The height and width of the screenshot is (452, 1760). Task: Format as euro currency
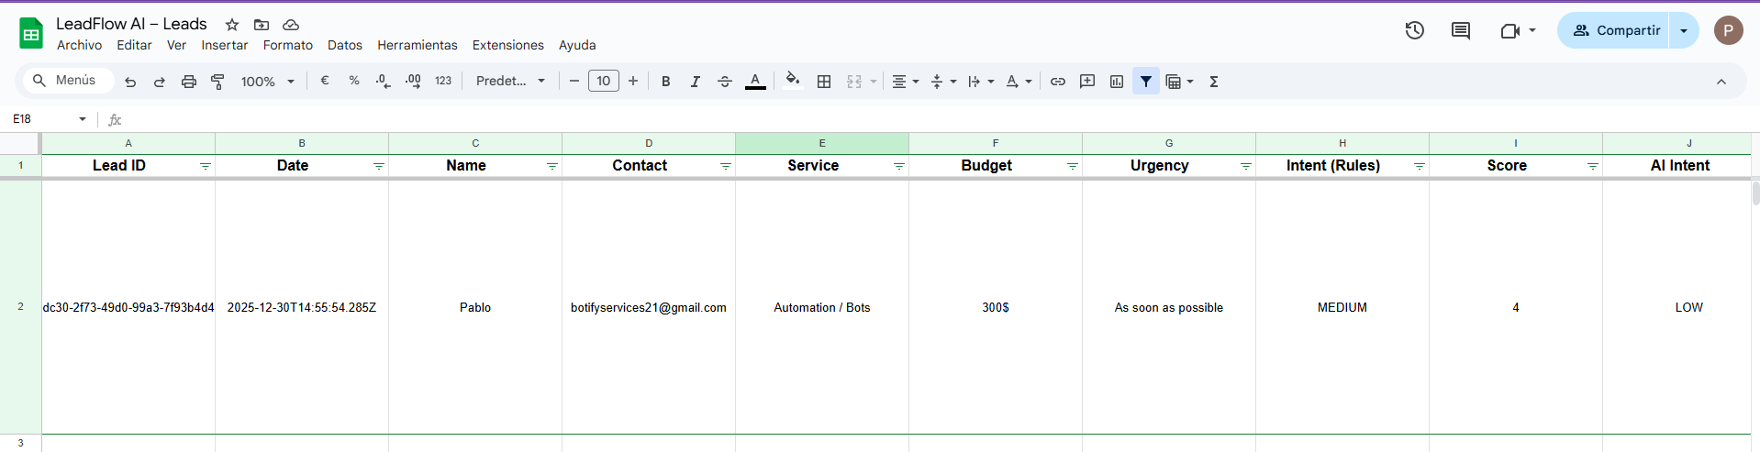(325, 81)
